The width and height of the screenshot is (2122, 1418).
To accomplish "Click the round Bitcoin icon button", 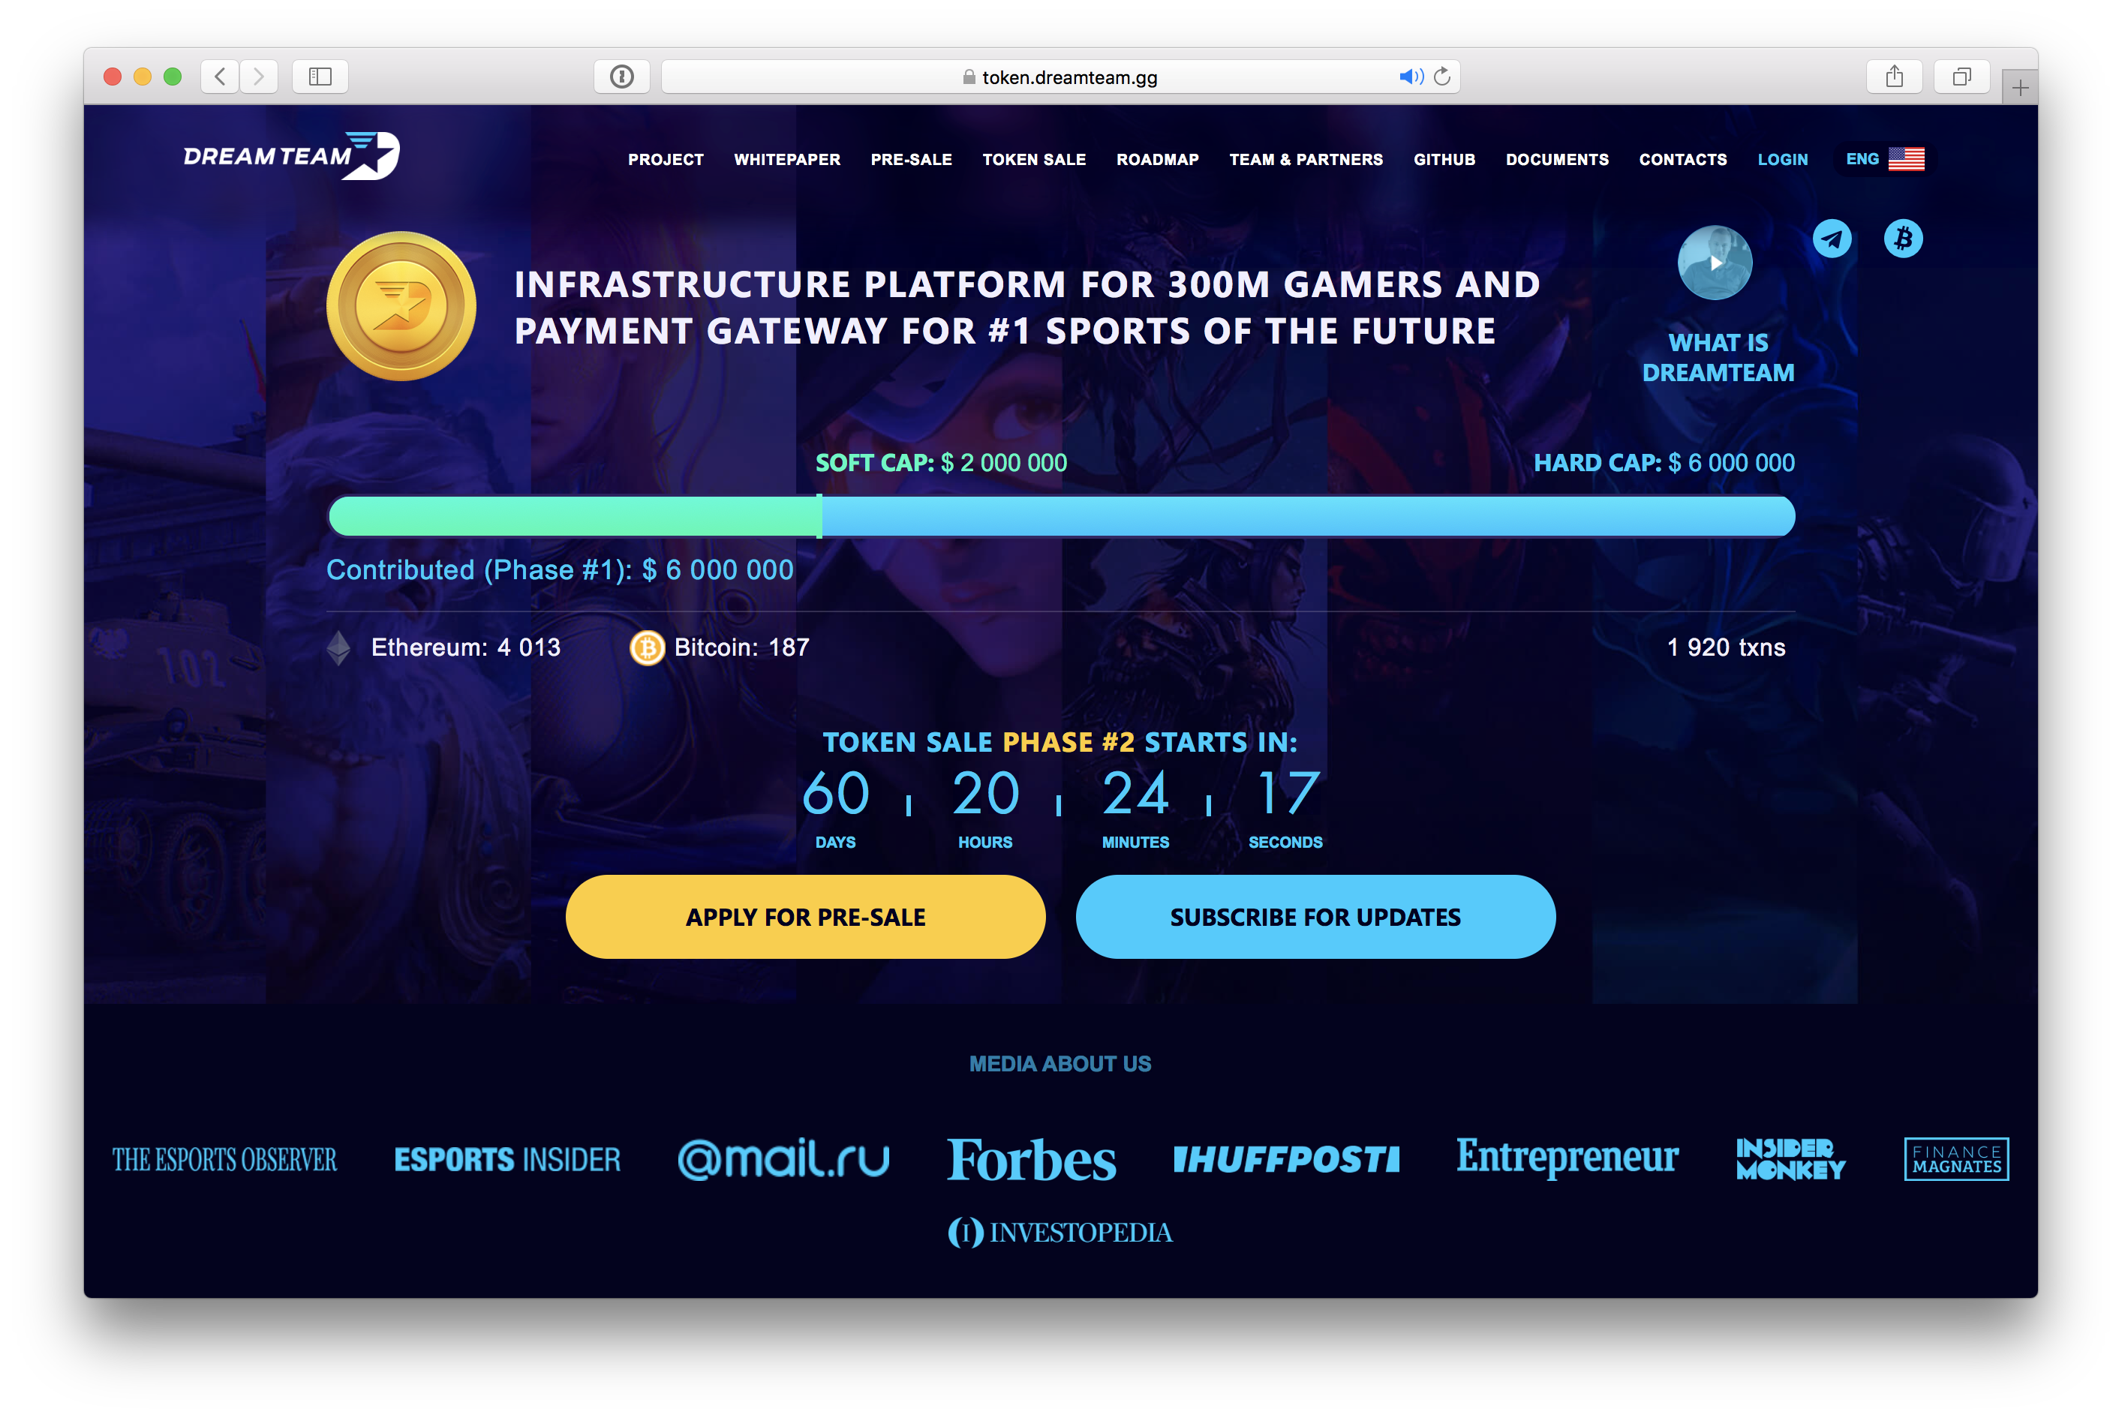I will coord(1903,239).
